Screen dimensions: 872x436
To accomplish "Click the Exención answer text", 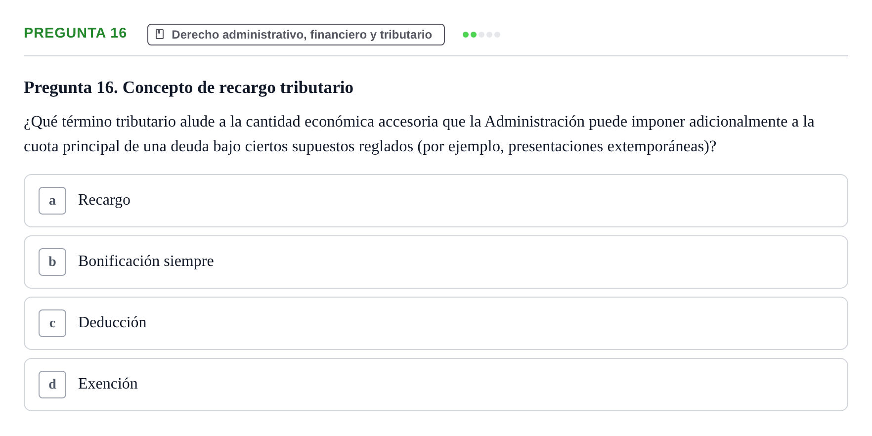I will coord(108,384).
